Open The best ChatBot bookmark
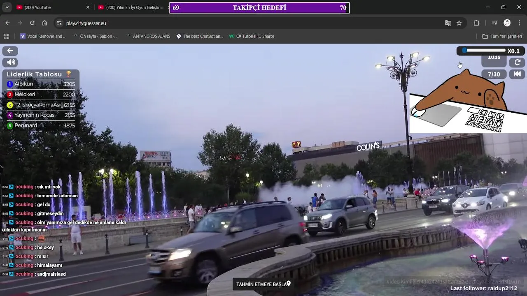 [x=200, y=36]
